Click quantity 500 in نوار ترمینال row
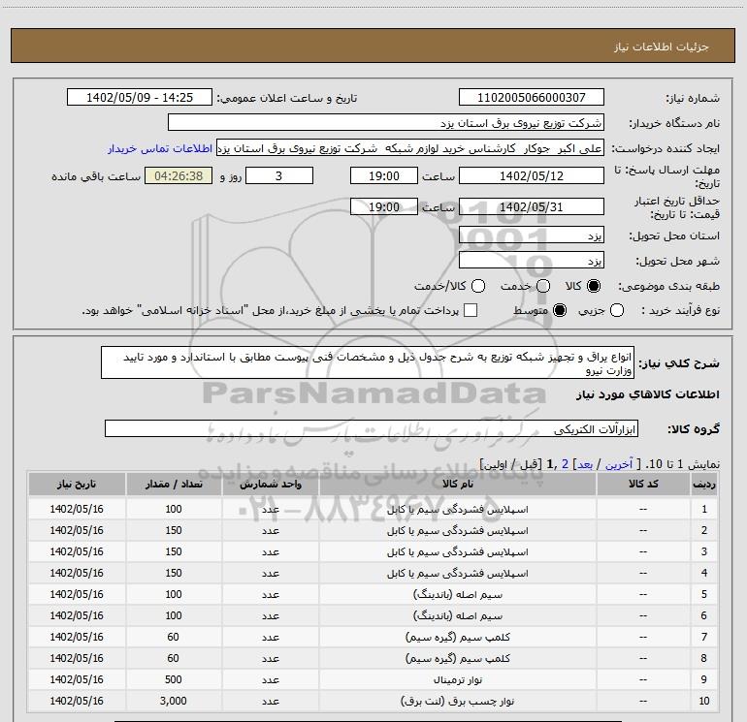Image resolution: width=747 pixels, height=722 pixels. click(174, 679)
